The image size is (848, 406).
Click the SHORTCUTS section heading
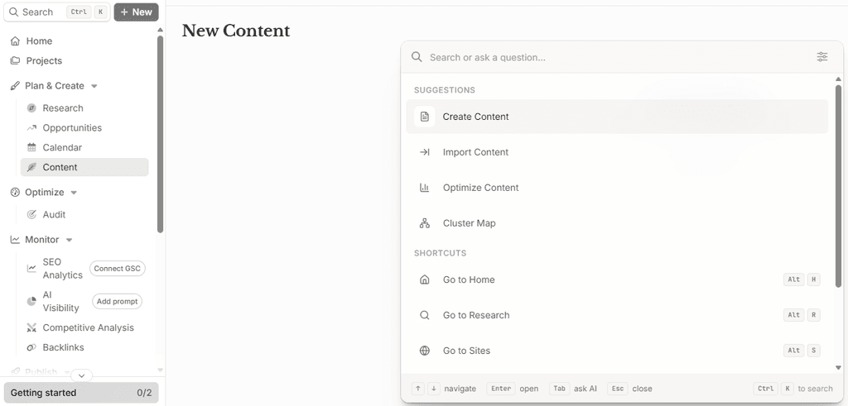441,253
